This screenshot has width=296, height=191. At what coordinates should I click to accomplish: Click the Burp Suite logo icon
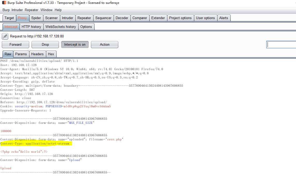[4, 3]
